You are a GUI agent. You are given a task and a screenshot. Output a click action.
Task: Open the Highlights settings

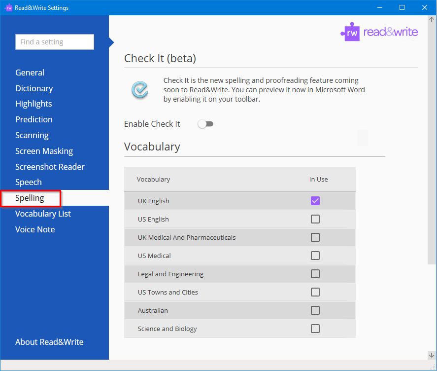point(34,104)
